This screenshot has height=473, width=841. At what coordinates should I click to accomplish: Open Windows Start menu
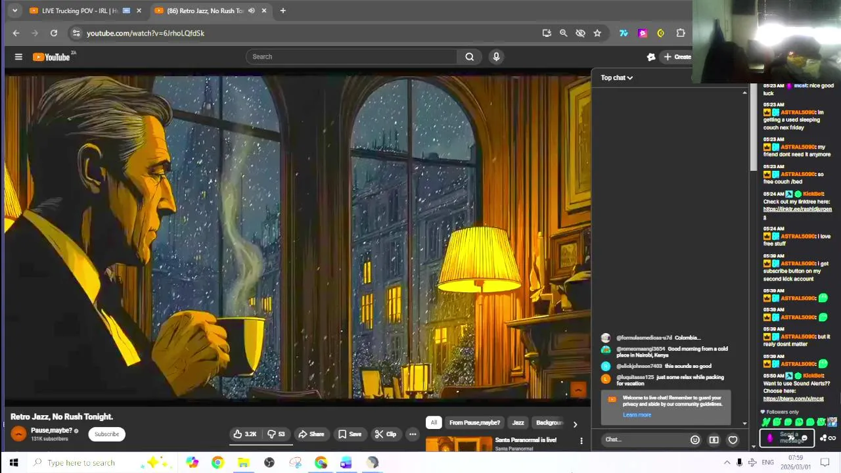[14, 462]
